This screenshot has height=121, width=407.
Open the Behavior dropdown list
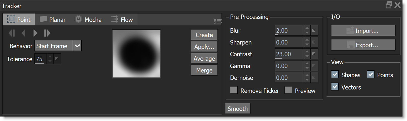coord(77,46)
